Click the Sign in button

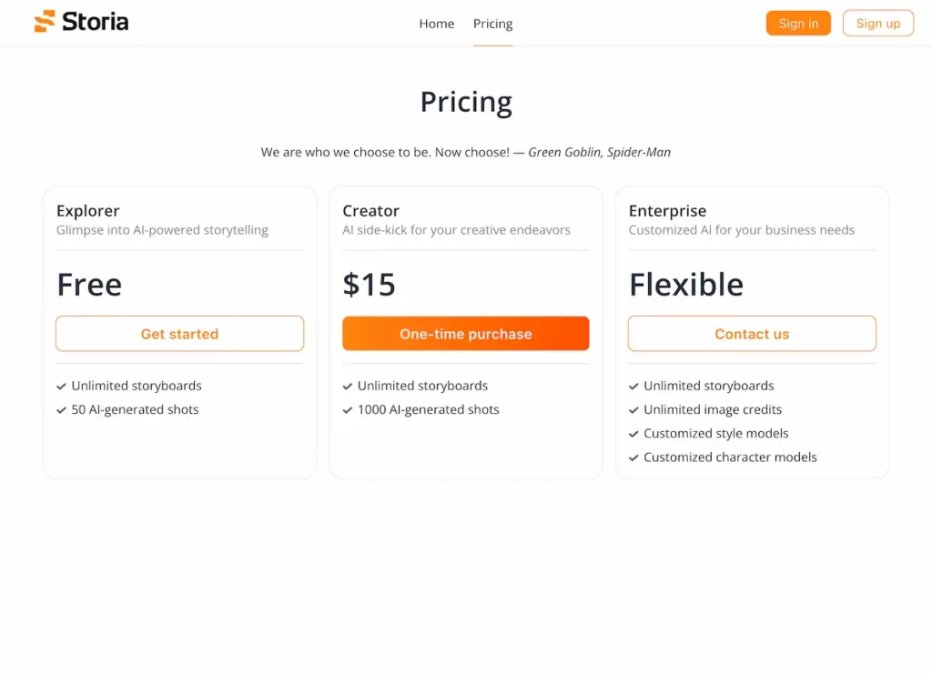[798, 23]
